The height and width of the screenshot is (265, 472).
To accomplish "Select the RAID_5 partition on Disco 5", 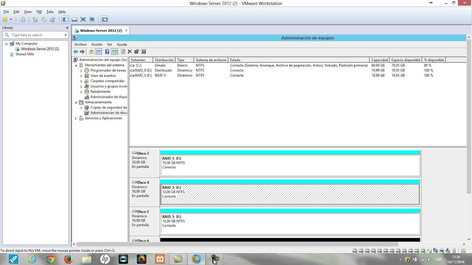I will point(290,223).
